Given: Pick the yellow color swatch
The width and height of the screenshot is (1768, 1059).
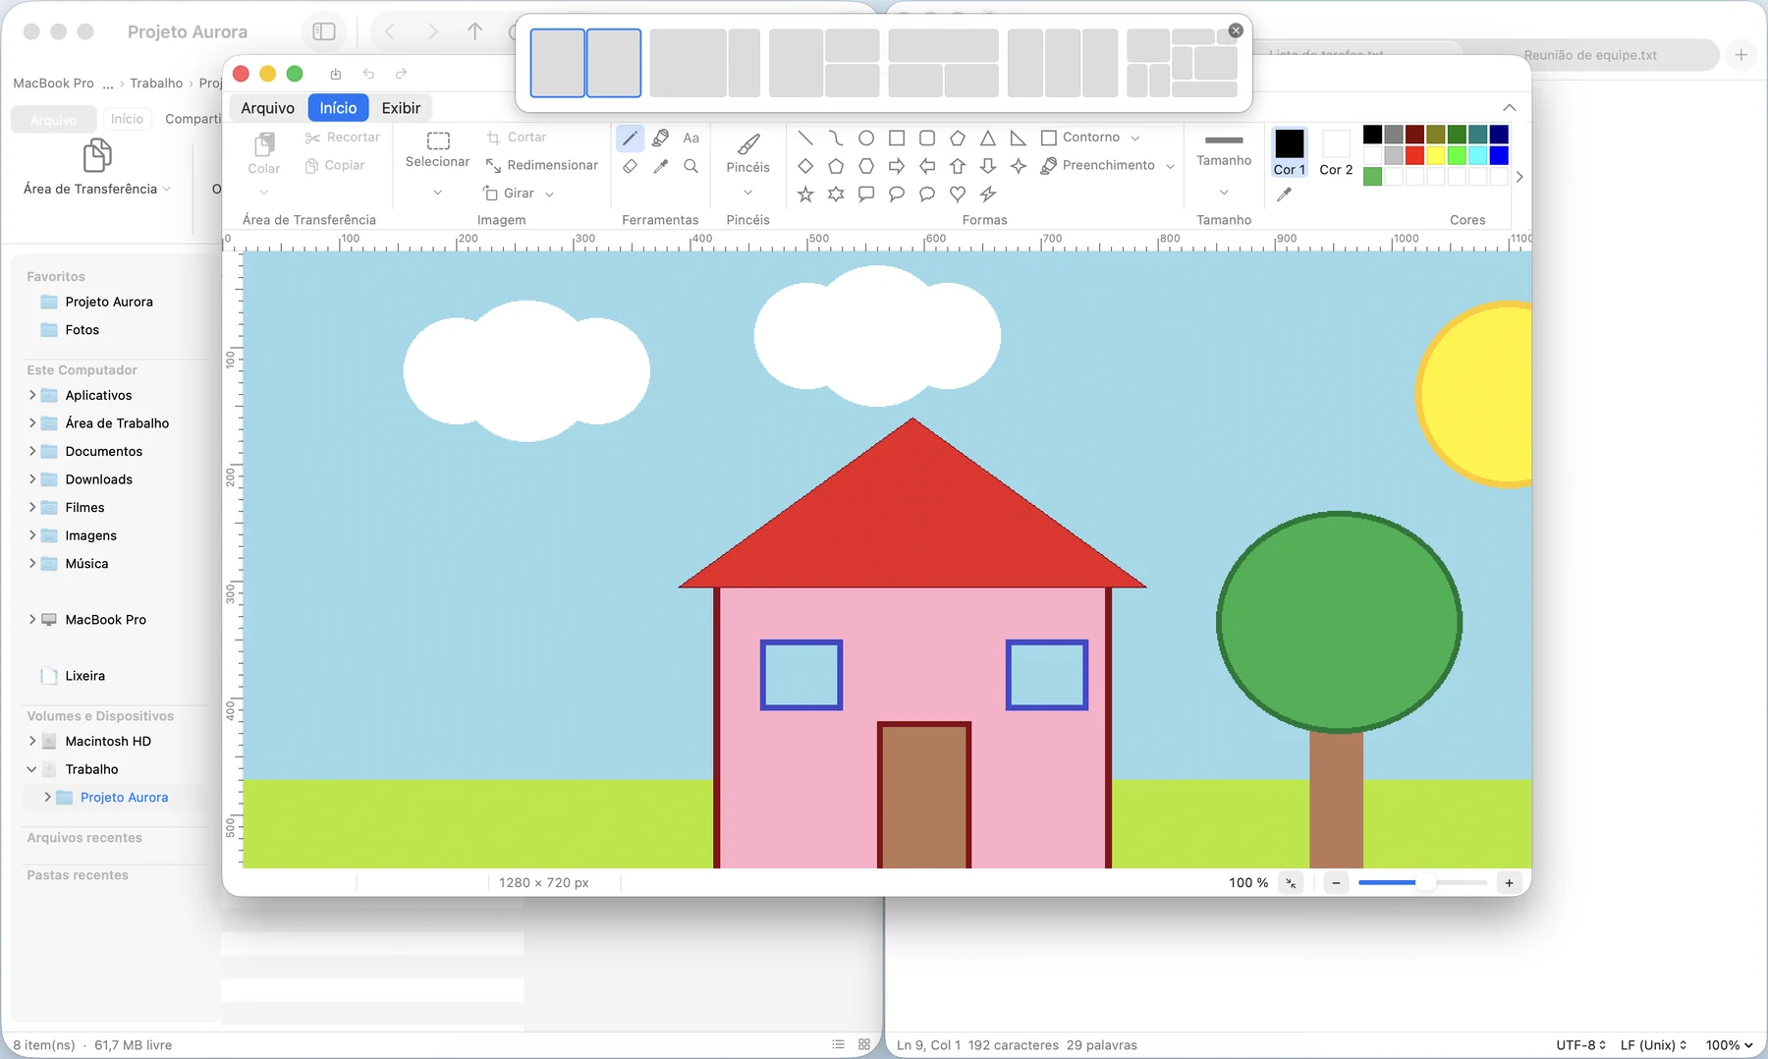Looking at the screenshot, I should [1436, 155].
